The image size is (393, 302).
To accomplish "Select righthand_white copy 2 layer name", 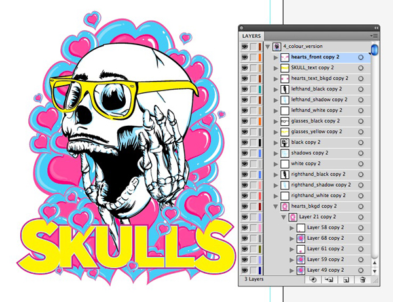I will [x=318, y=195].
